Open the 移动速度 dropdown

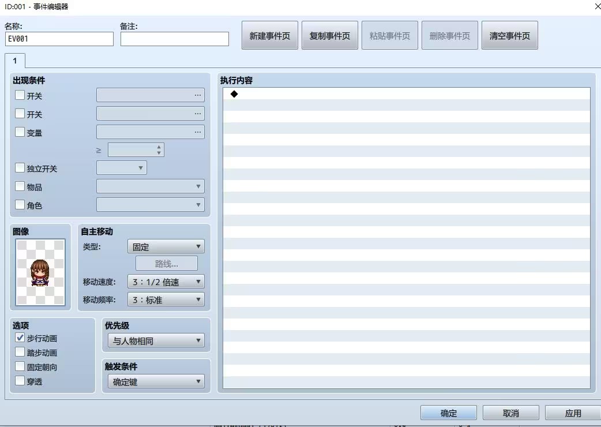(166, 282)
